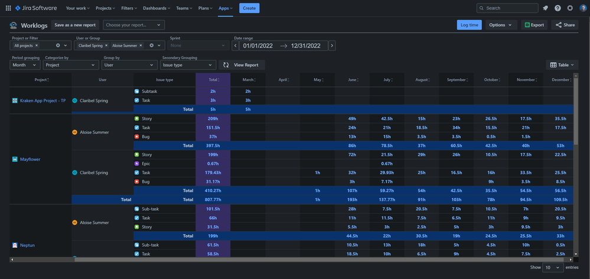The height and width of the screenshot is (279, 590).
Task: Open the Table view dropdown
Action: (x=562, y=65)
